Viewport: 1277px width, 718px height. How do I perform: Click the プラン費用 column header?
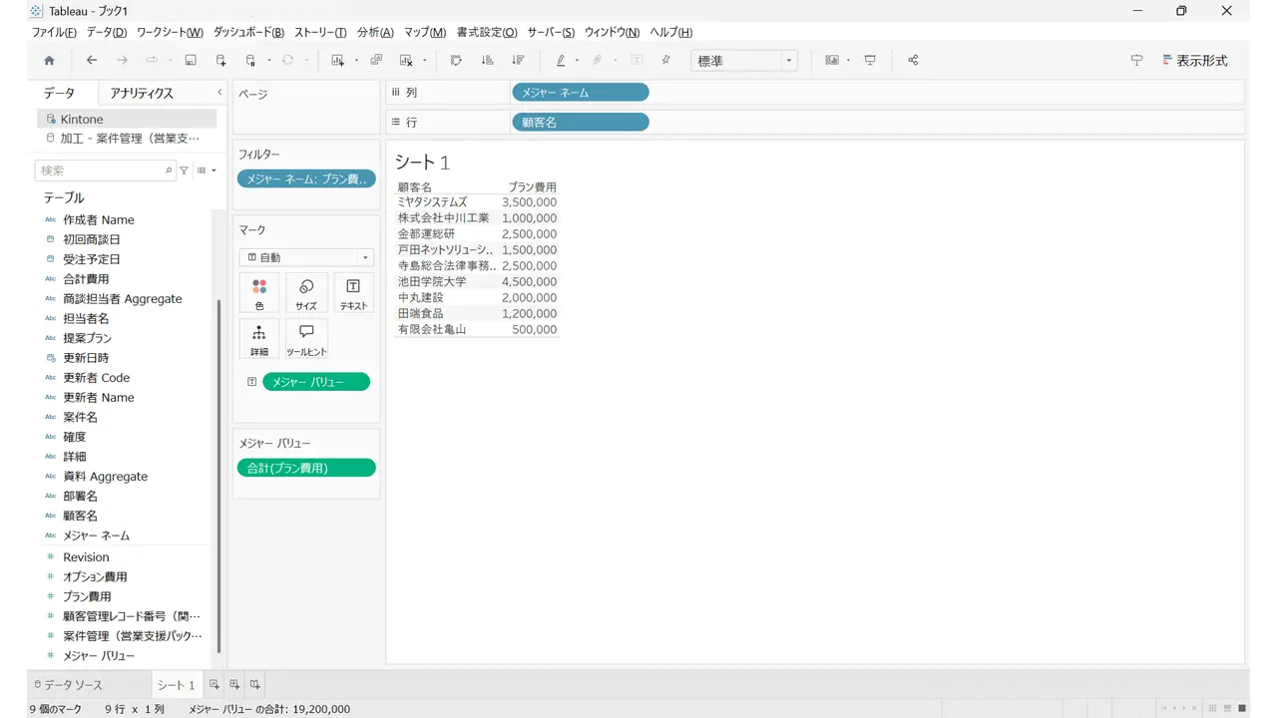pos(532,186)
